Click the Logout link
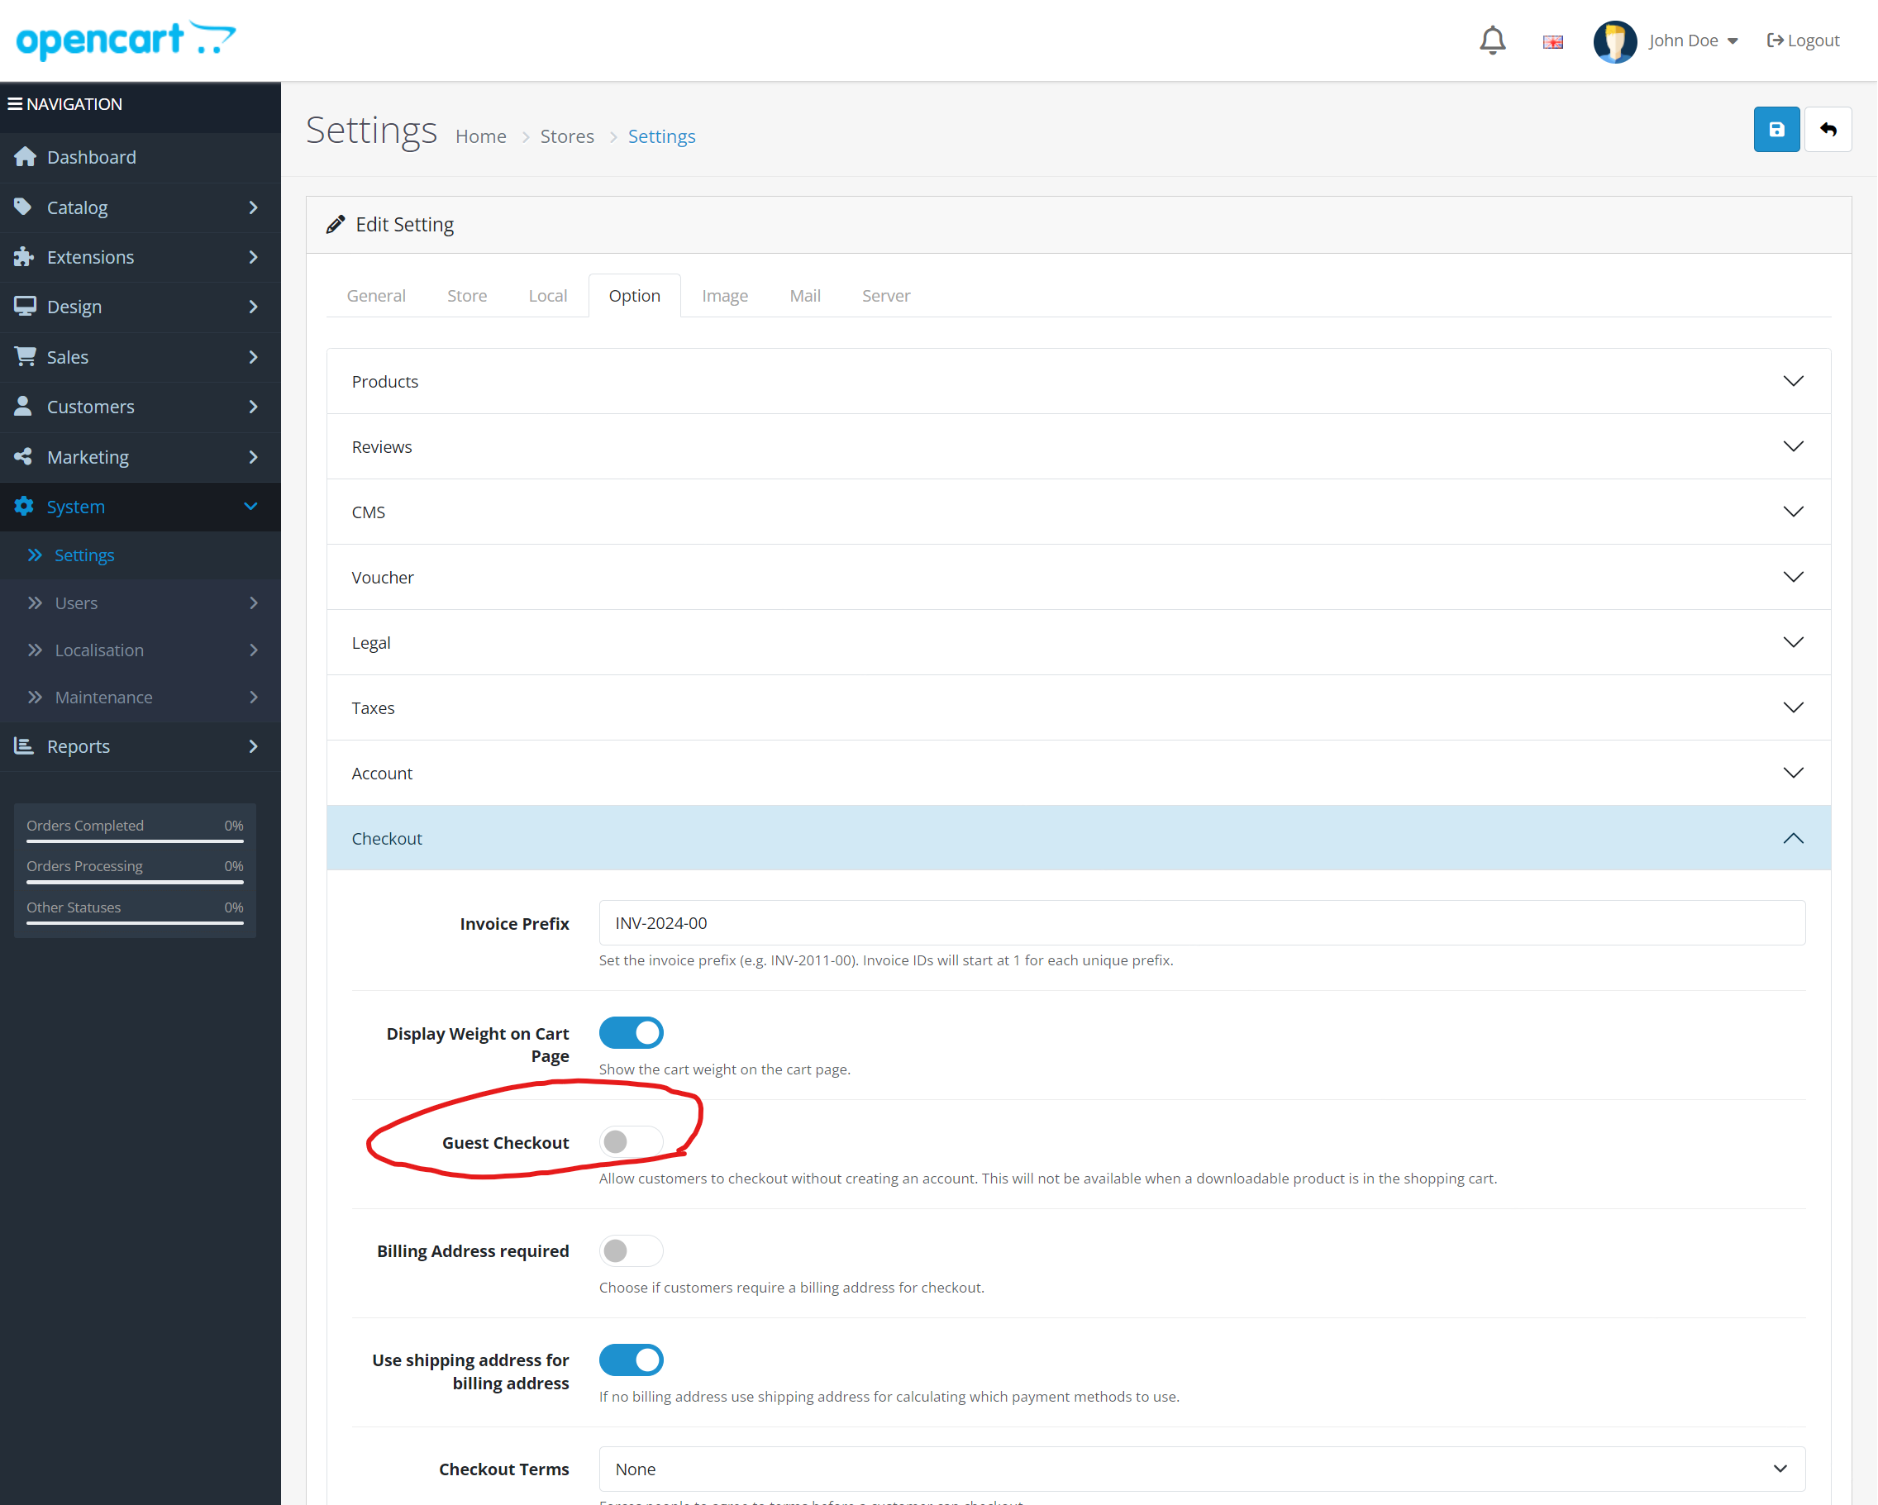This screenshot has width=1878, height=1505. click(1802, 40)
